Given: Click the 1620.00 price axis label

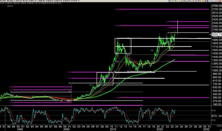Looking at the screenshot, I should pos(217,50).
